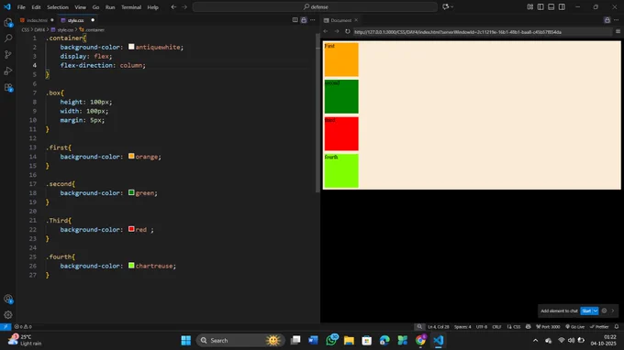
Task: Open the Selection menu
Action: [x=58, y=7]
